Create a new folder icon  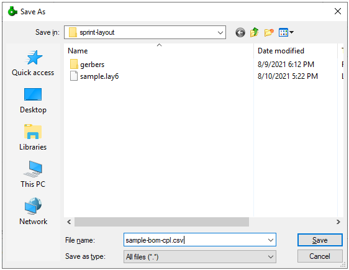pos(269,33)
